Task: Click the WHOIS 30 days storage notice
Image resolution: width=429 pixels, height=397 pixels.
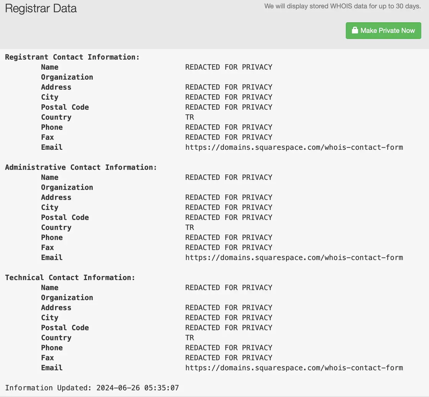Action: [342, 6]
